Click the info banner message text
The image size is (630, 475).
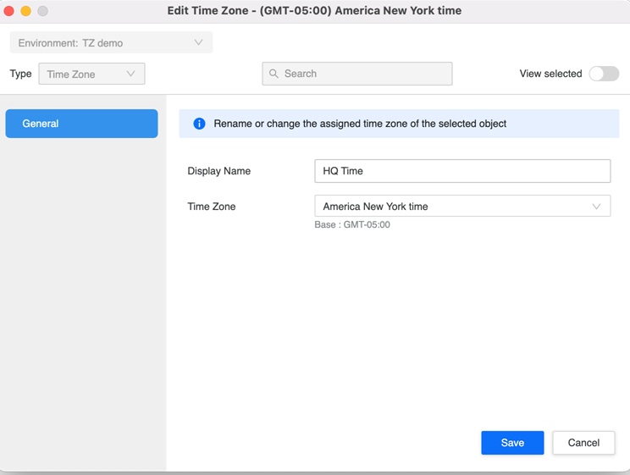[360, 124]
